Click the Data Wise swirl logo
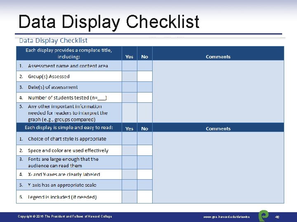This screenshot has width=297, height=222. [264, 216]
